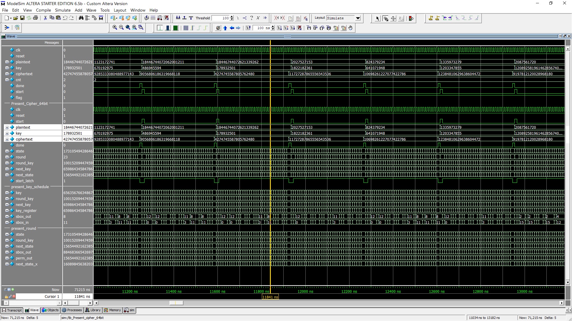Click the present_key_schedule divider label

click(30, 187)
